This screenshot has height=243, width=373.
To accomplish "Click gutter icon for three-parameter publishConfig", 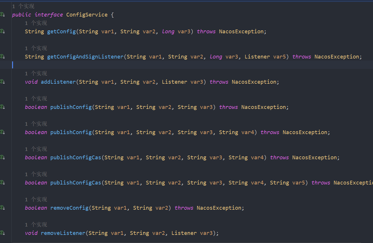I will point(2,107).
